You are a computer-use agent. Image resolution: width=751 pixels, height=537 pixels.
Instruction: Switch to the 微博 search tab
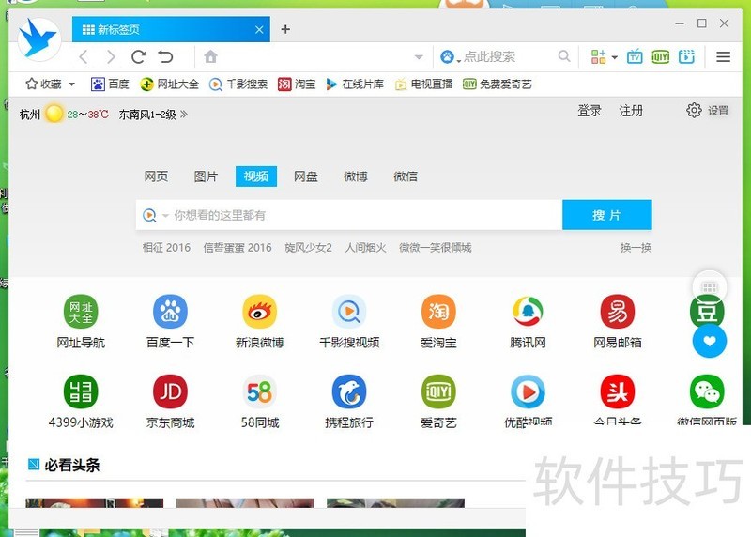(x=356, y=176)
